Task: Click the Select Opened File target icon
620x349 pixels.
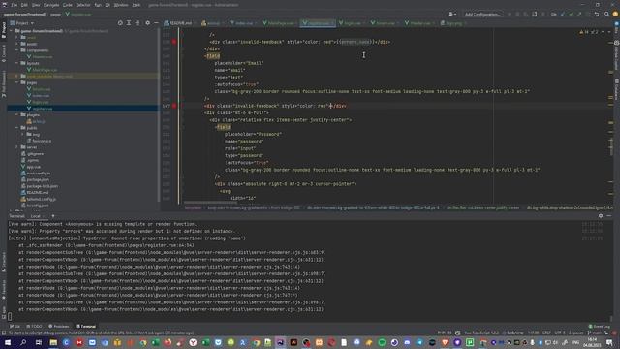Action: (120, 23)
